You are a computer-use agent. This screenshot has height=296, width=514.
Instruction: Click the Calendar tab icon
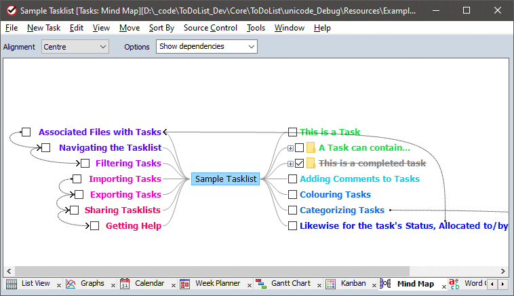point(125,284)
